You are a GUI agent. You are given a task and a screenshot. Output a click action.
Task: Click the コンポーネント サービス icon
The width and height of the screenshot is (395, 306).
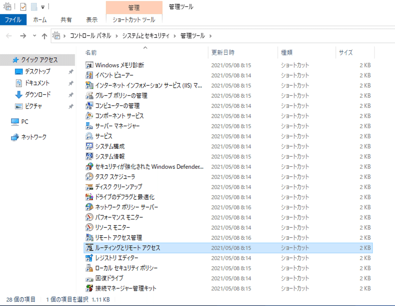coord(90,116)
